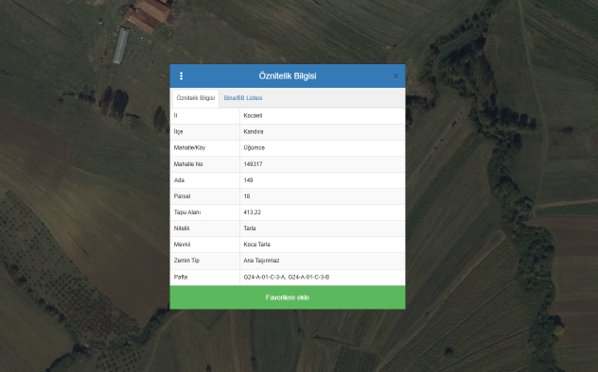Click the red-roofed building on the map

147,15
